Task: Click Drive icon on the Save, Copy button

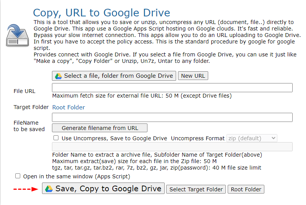Action: tap(49, 189)
